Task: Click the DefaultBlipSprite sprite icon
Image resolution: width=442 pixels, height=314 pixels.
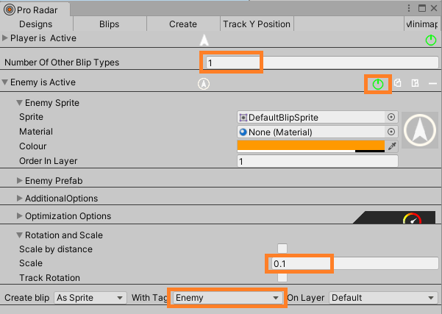Action: [243, 117]
